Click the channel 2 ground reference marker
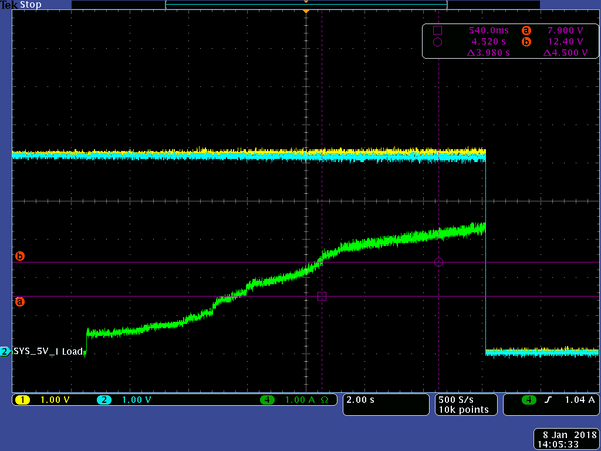Viewport: 601px width, 451px height. pyautogui.click(x=5, y=351)
